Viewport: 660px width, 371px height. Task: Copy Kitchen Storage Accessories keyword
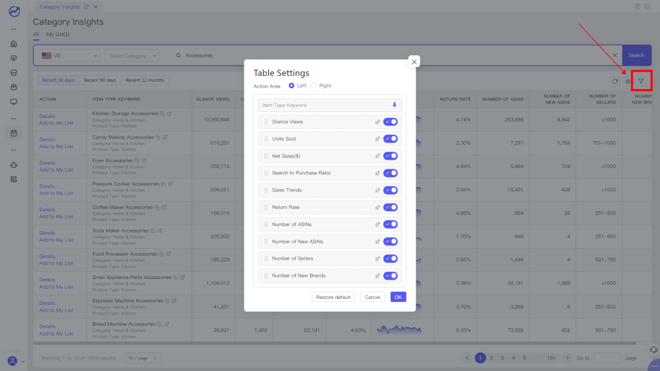pos(162,113)
